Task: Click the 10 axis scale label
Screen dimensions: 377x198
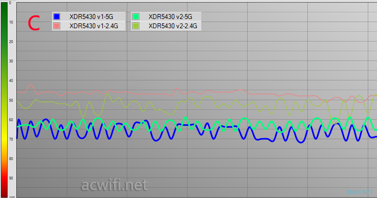Action: click(x=11, y=22)
